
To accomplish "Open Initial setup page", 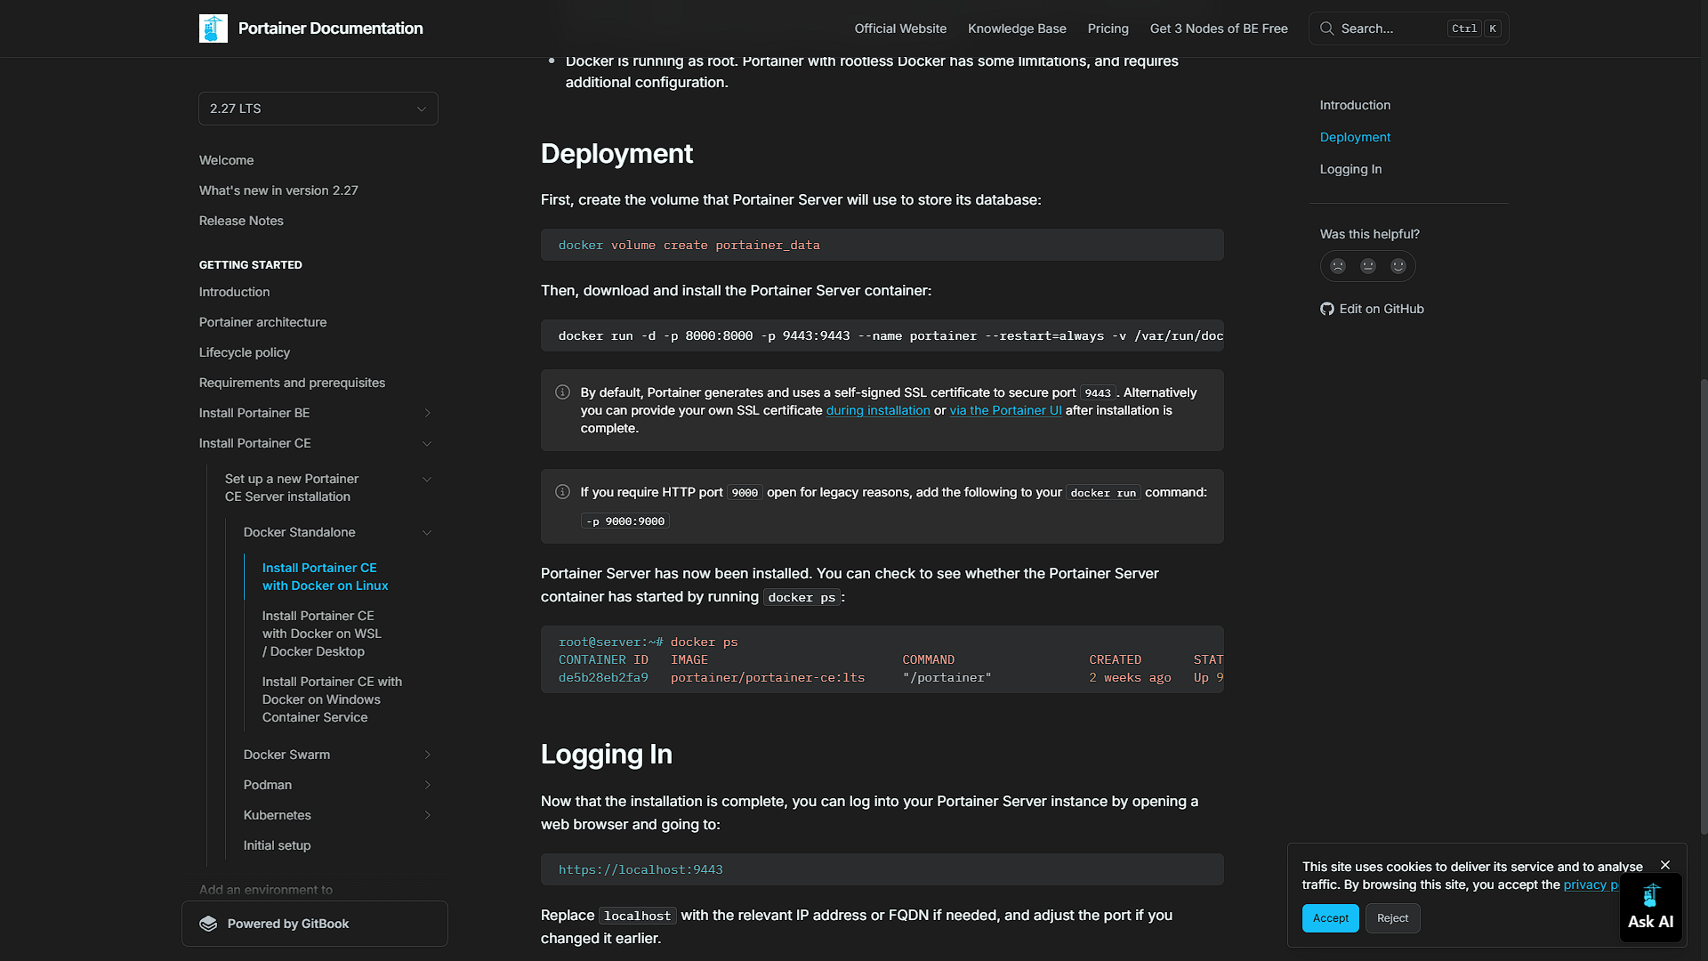I will 277,845.
